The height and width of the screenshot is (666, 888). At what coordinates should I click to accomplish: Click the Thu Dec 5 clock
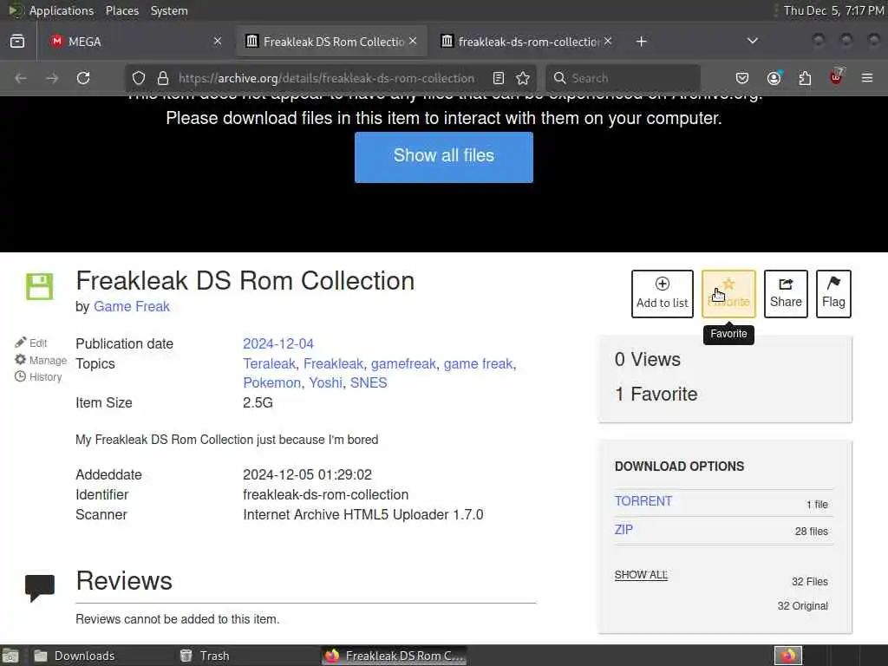coord(833,10)
